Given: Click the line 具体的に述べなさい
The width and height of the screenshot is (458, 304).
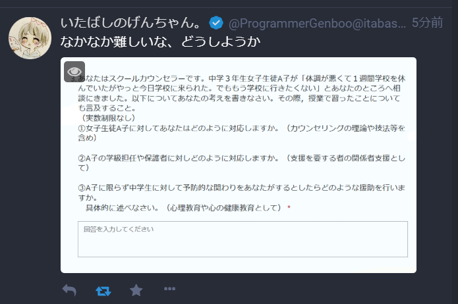Looking at the screenshot, I should click(x=184, y=208).
